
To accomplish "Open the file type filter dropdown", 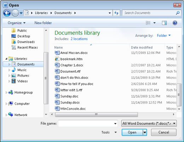I will pos(149,124).
